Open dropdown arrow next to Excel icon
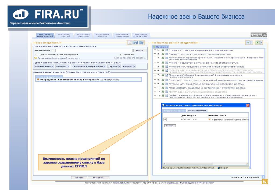The image size is (275, 190). [x=262, y=42]
